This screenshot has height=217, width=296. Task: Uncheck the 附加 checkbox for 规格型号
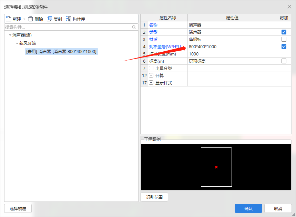coord(284,46)
